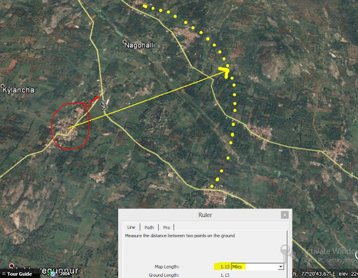This screenshot has height=278, width=358.
Task: Expand the Tour Guide panel
Action: pyautogui.click(x=17, y=274)
